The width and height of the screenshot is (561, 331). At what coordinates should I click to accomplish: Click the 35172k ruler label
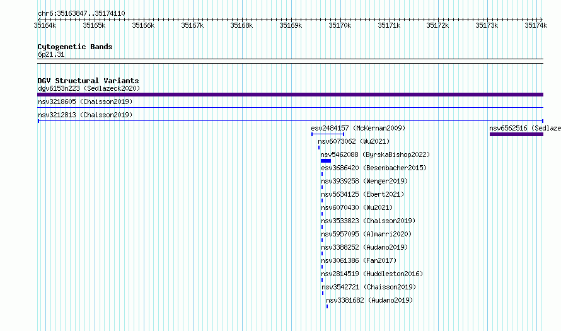pos(437,25)
